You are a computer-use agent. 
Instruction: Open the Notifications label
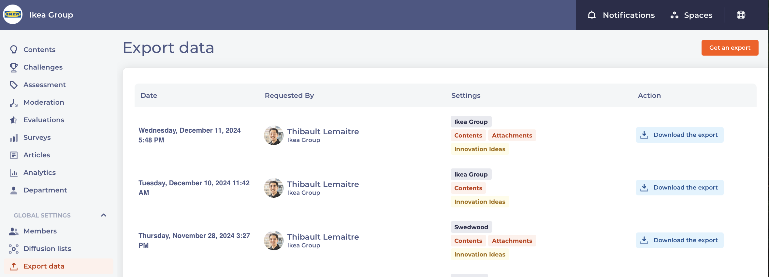coord(629,15)
